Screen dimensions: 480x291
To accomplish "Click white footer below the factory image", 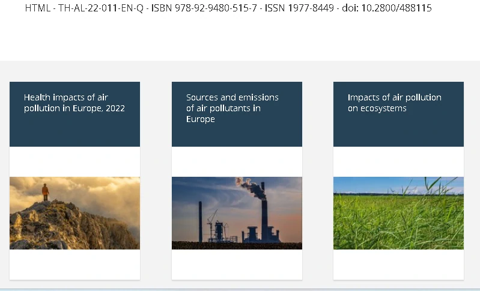I will point(237,265).
